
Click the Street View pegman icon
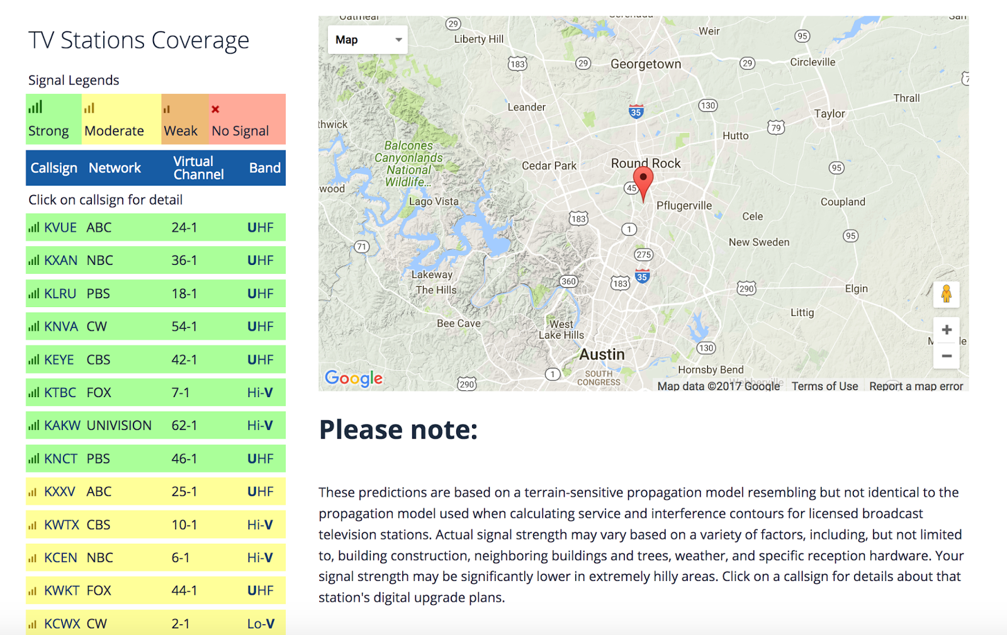(x=946, y=294)
